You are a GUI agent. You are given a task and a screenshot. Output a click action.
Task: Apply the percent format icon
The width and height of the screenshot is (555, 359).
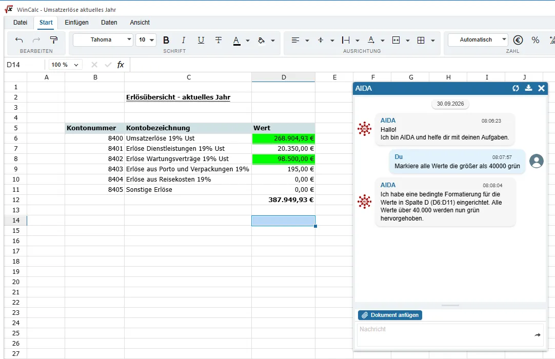(x=536, y=40)
